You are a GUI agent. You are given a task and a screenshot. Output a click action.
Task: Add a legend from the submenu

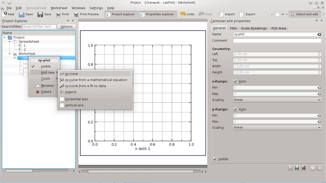(x=71, y=92)
